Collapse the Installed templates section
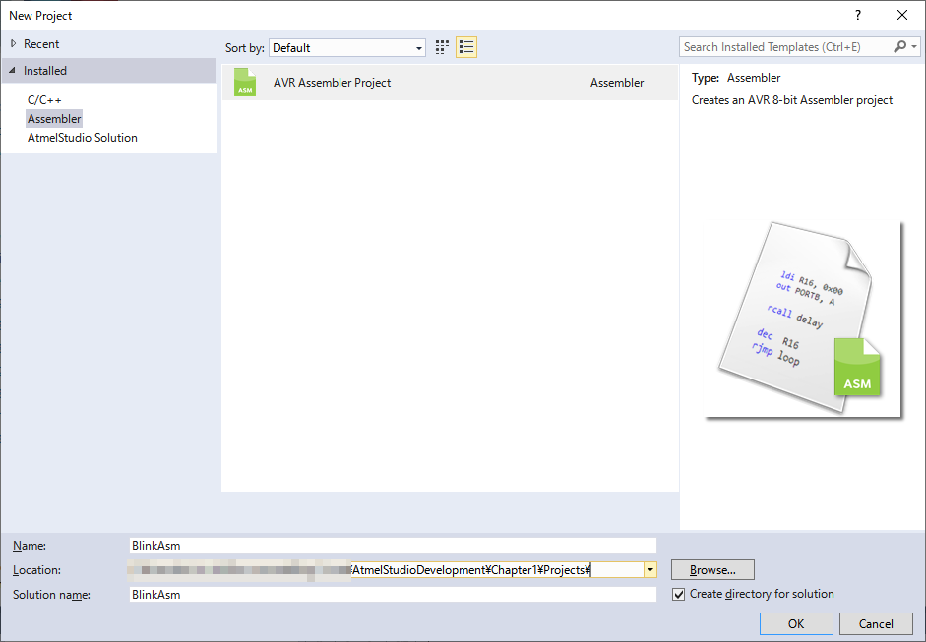The height and width of the screenshot is (642, 926). [x=13, y=70]
